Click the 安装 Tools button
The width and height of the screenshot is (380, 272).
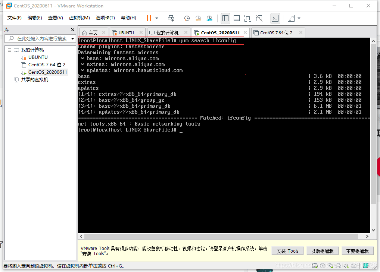[x=287, y=251]
